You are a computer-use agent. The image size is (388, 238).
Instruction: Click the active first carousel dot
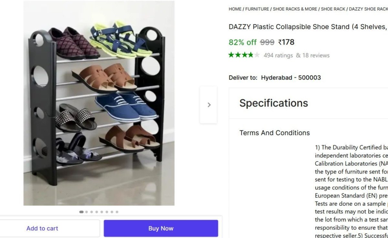tap(81, 212)
